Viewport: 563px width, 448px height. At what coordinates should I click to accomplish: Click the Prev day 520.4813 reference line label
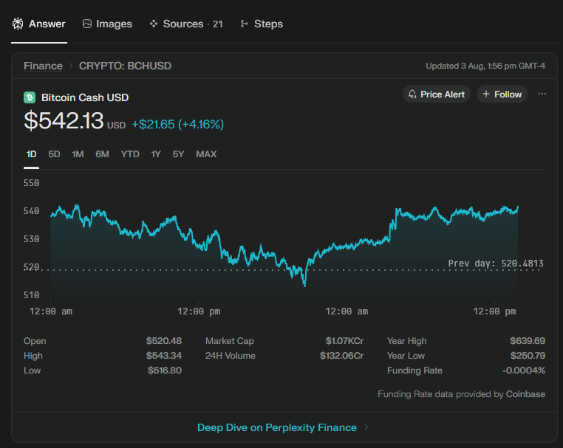click(496, 263)
